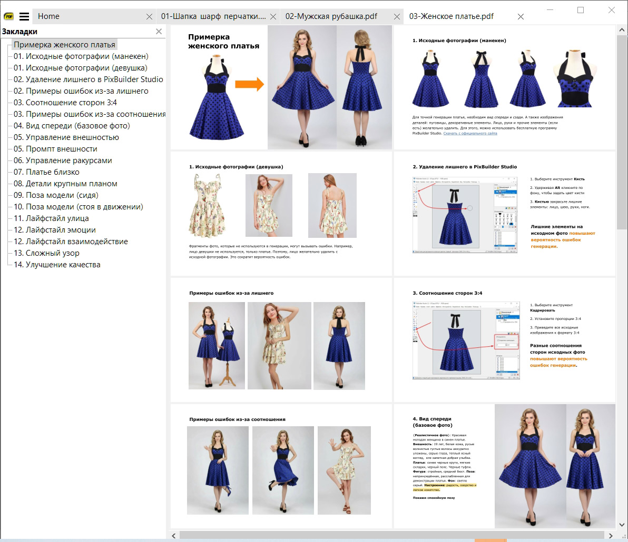Click the yellow PDF application logo icon
628x542 pixels.
(x=9, y=16)
